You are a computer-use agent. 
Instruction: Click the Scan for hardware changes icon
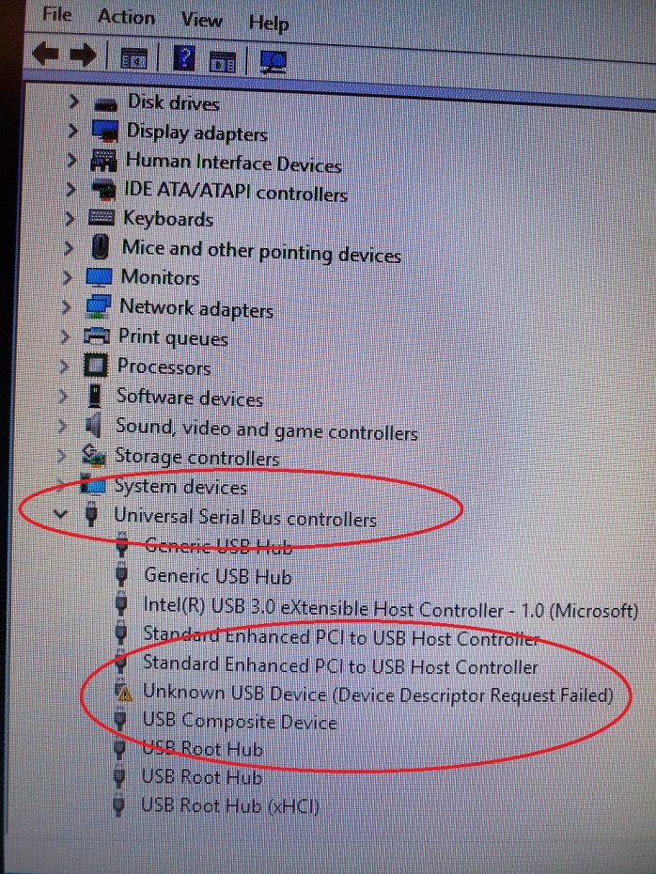(273, 62)
